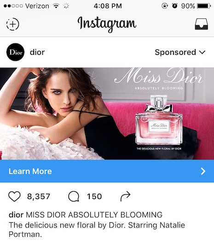The height and width of the screenshot is (245, 214).
Task: Tap the Learn More button
Action: (x=107, y=171)
